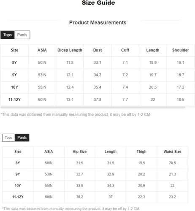This screenshot has height=211, width=195.
Task: Select the active Pants tab above second table
Action: tap(22, 138)
